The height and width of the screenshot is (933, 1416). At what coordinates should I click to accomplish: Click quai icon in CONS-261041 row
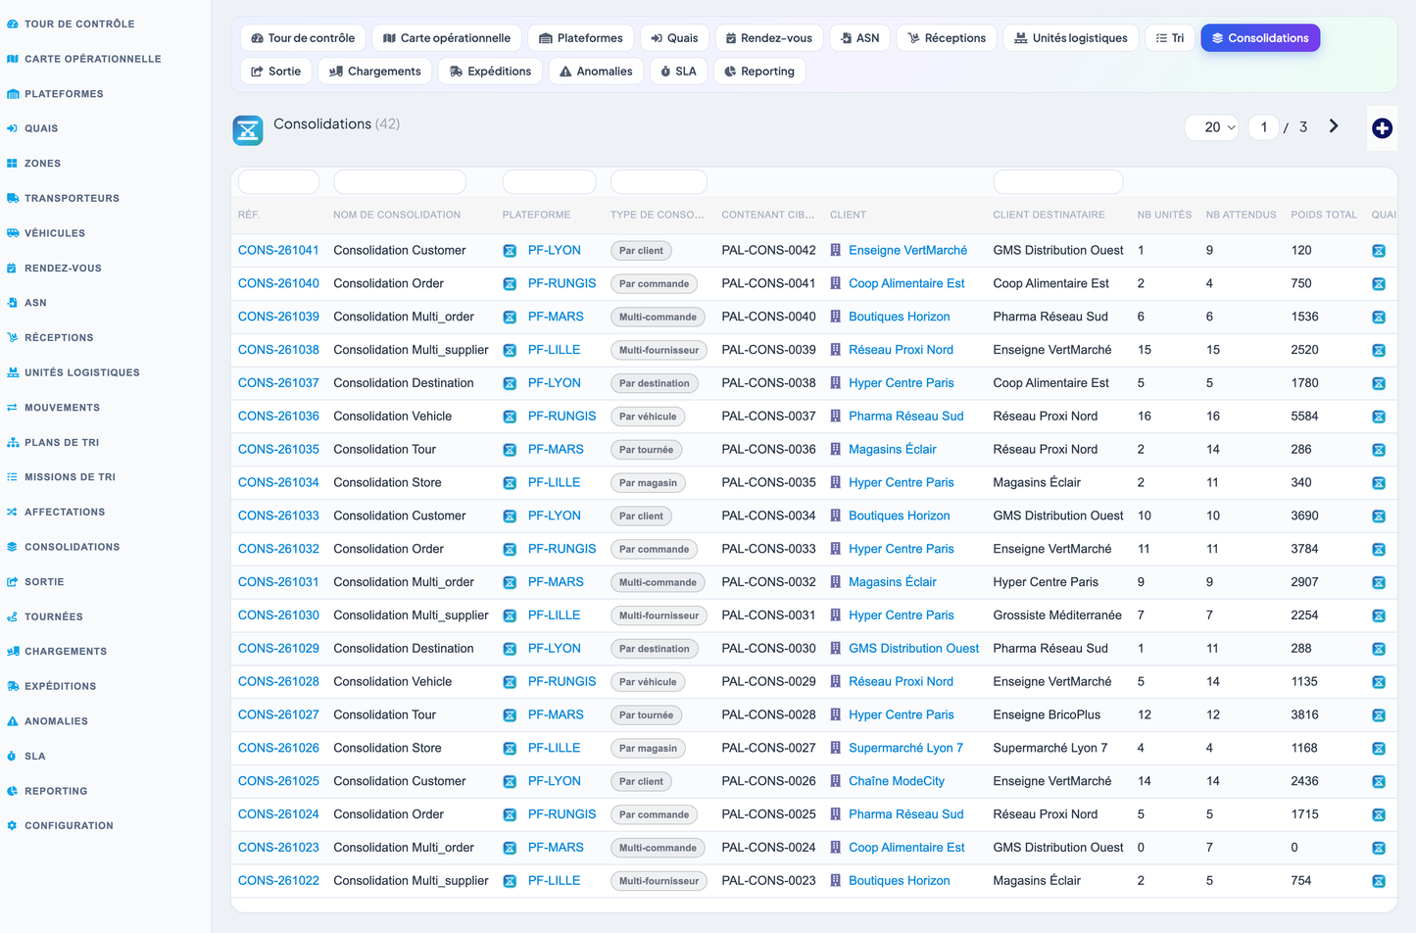(1379, 251)
